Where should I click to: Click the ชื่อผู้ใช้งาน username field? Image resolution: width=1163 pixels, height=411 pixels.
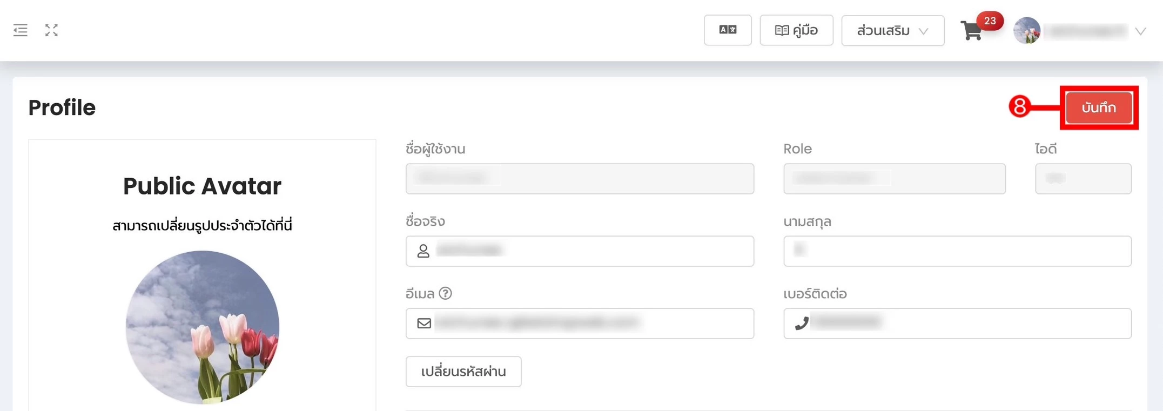(x=580, y=179)
